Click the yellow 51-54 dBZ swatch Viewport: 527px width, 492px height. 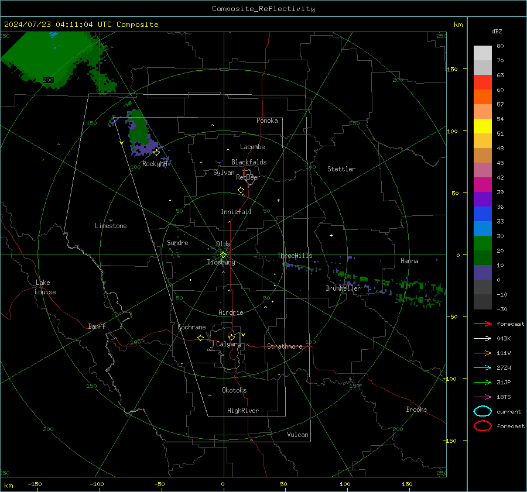(482, 126)
